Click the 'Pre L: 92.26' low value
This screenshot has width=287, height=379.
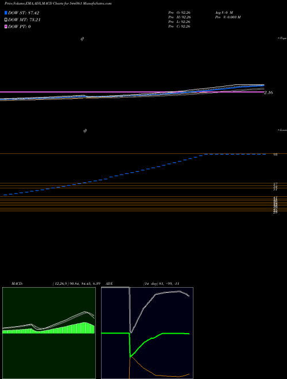pos(179,22)
